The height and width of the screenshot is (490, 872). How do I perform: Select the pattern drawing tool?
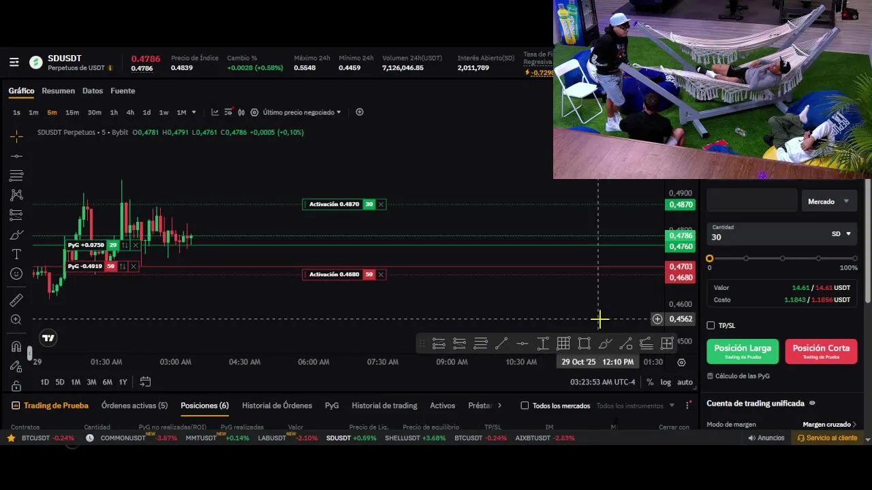pos(16,195)
